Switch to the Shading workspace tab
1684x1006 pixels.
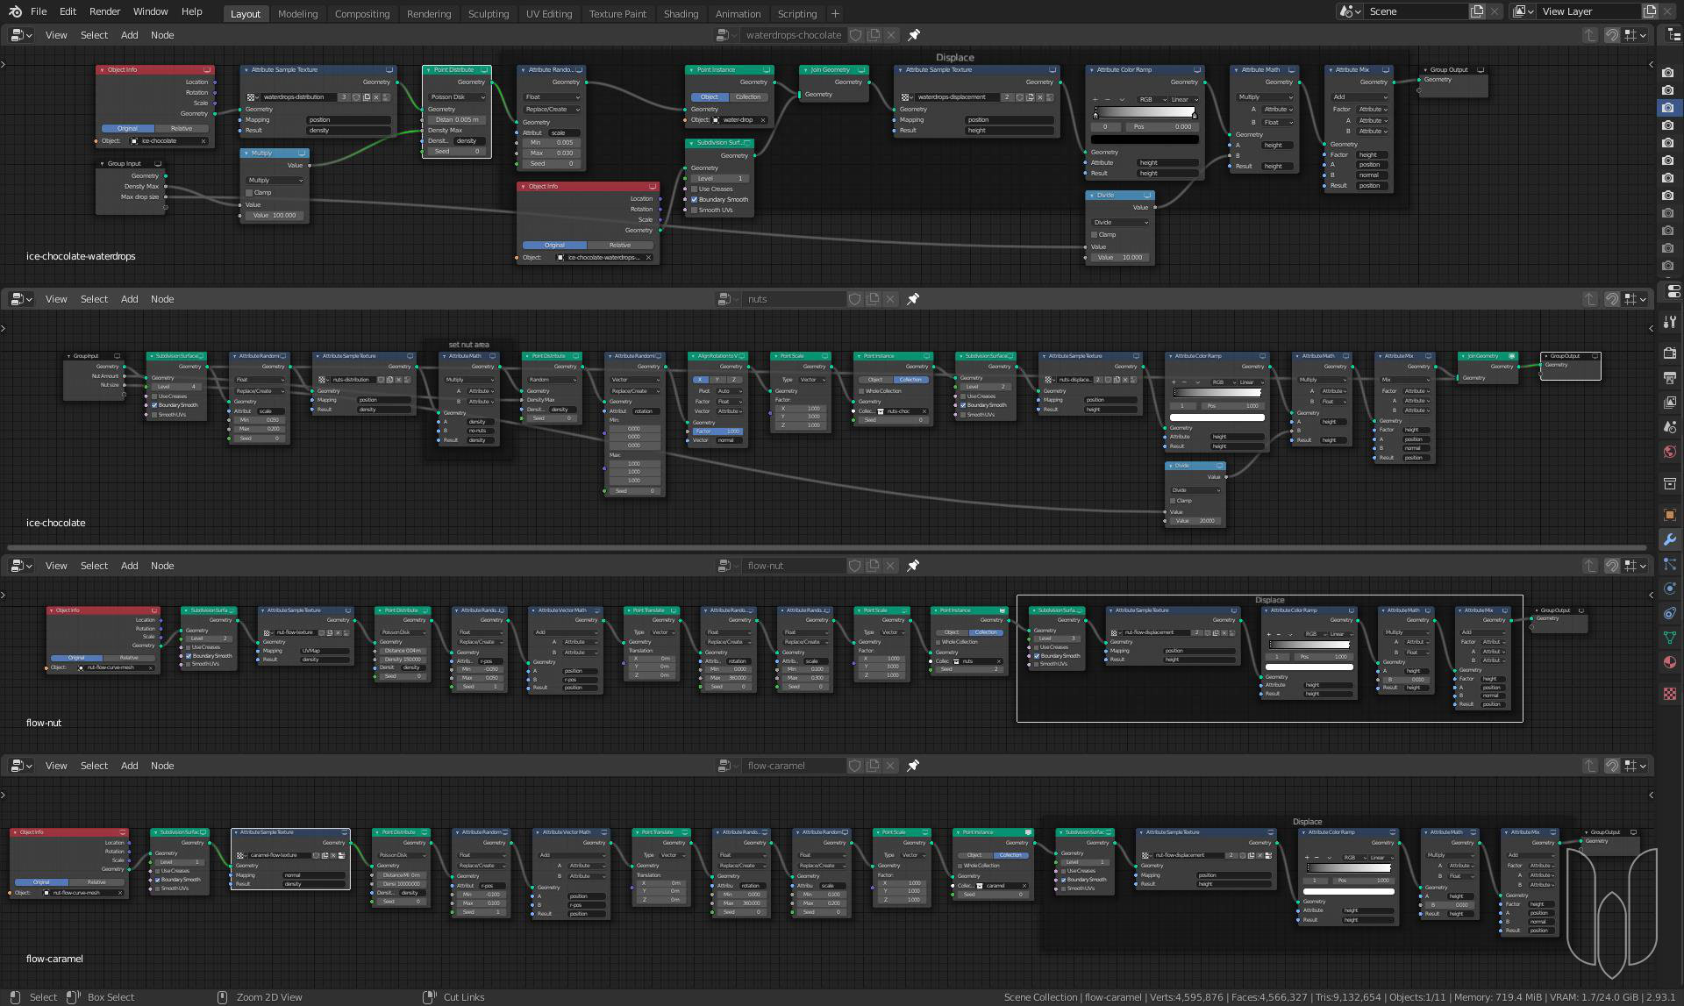tap(680, 14)
